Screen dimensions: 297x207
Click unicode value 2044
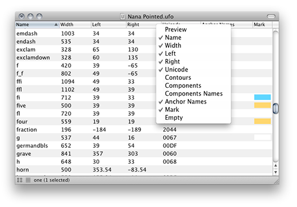[x=170, y=129]
